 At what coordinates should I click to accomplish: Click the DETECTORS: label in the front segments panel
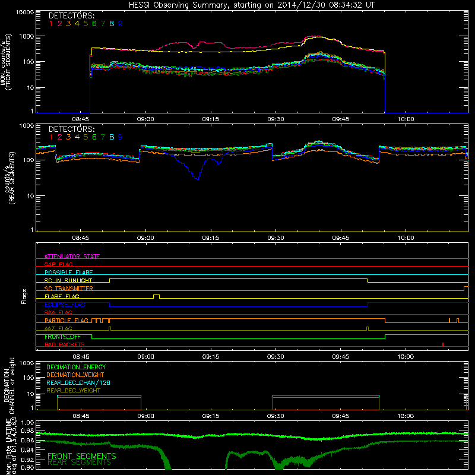[x=71, y=15]
